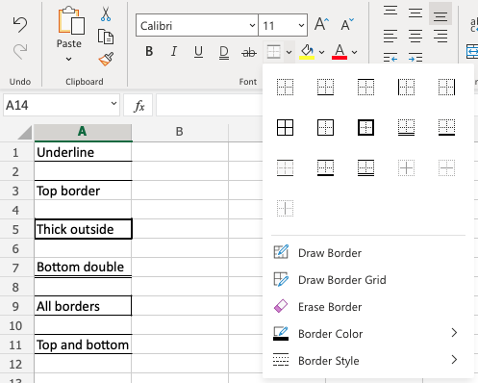The image size is (478, 383).
Task: Select the Thick outside cell A5
Action: coord(83,229)
